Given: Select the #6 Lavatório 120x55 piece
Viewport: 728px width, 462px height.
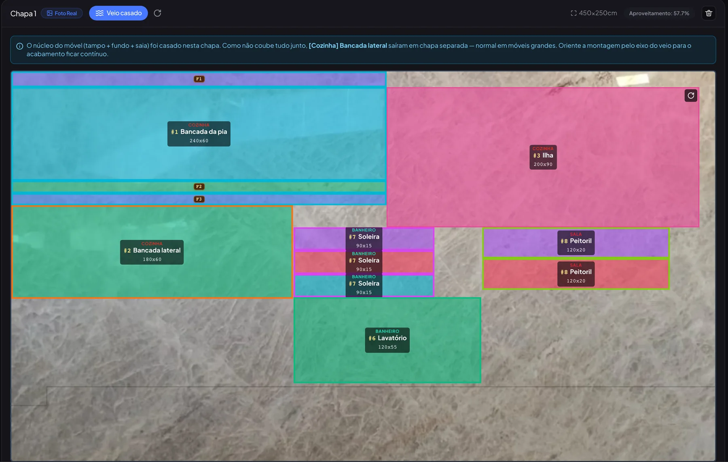Looking at the screenshot, I should click(x=387, y=340).
